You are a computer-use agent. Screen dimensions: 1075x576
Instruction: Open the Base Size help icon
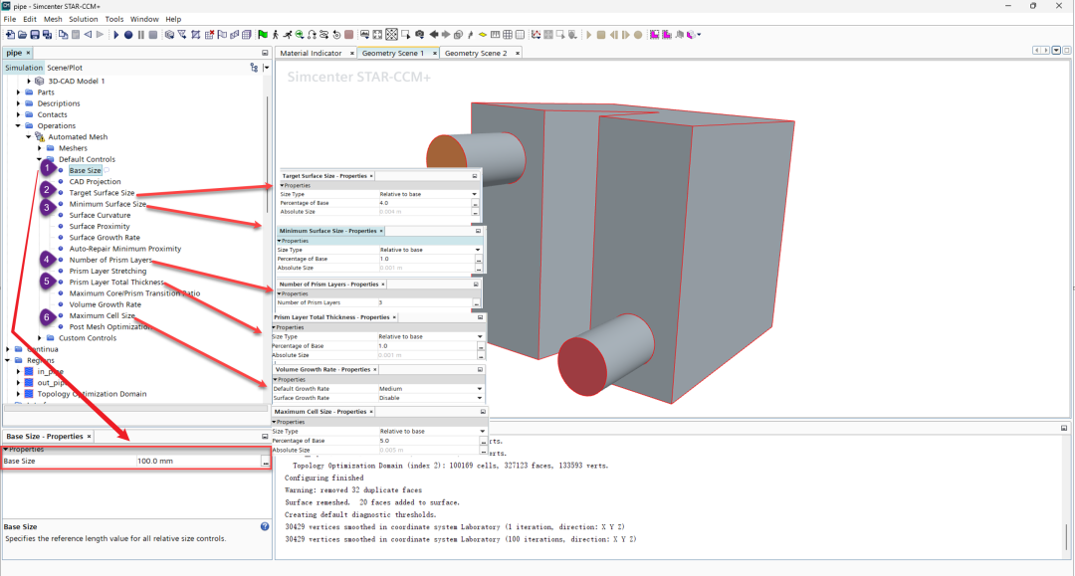click(x=265, y=526)
